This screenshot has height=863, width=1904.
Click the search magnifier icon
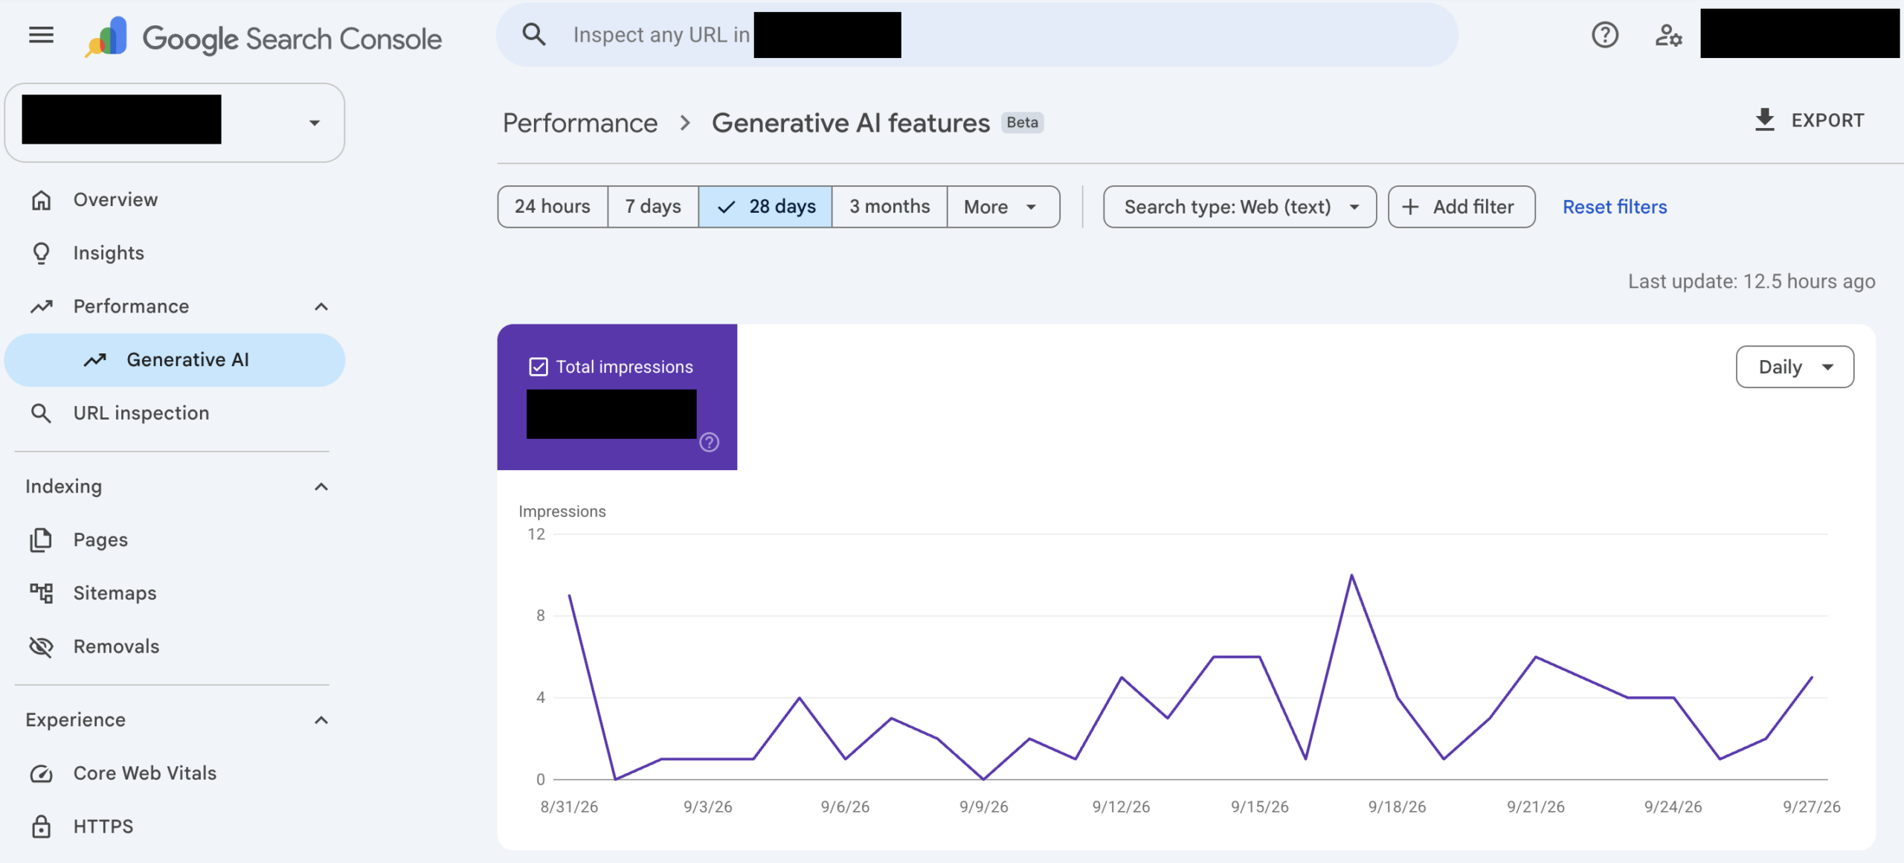tap(534, 34)
